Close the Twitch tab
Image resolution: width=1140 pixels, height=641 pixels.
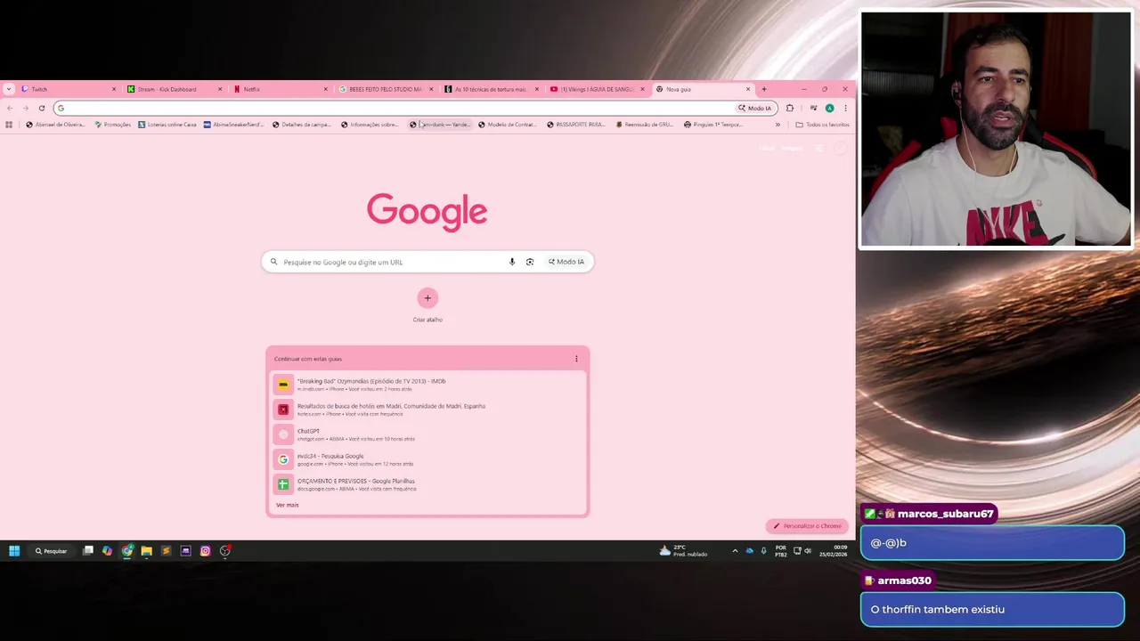[114, 89]
